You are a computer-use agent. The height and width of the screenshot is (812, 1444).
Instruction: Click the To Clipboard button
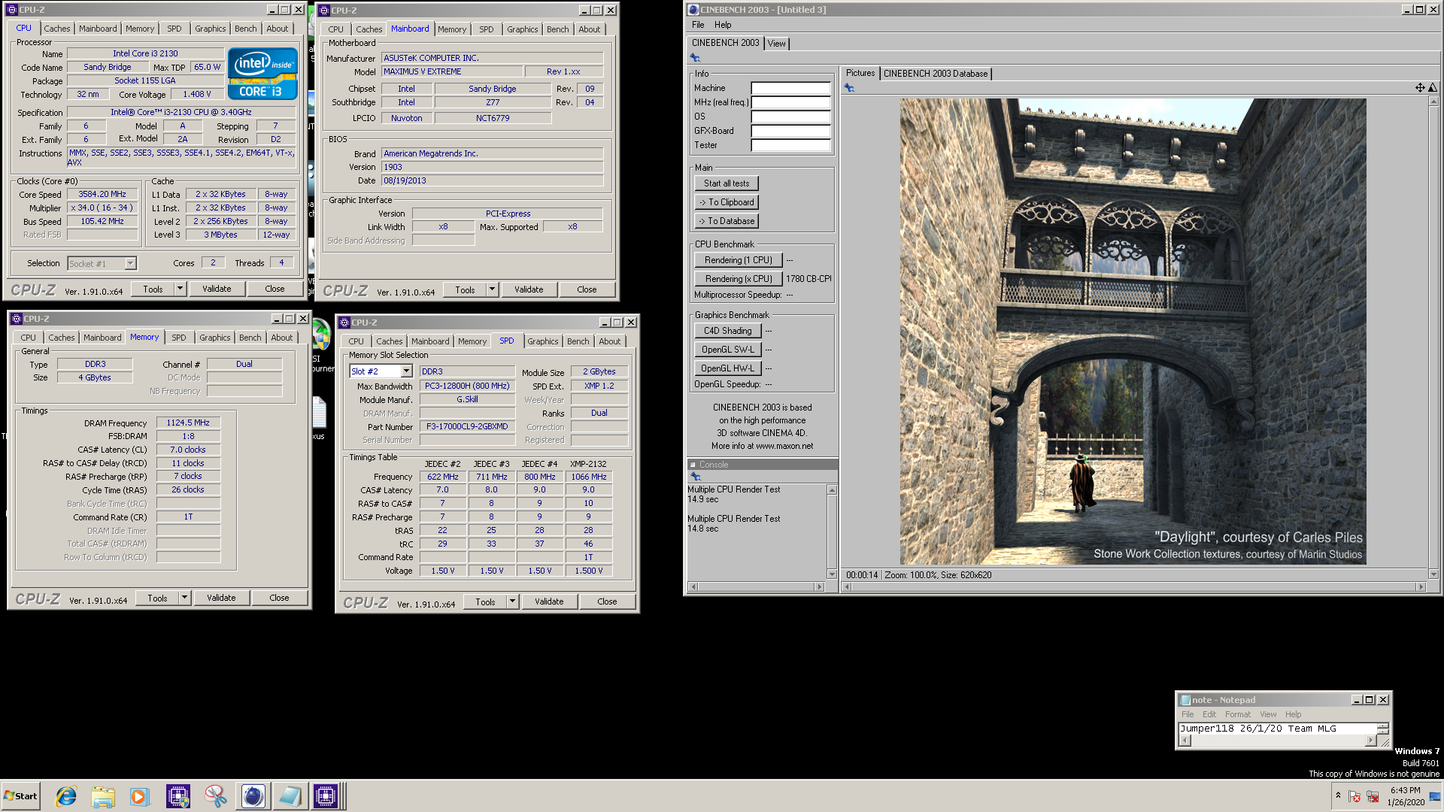pos(727,202)
